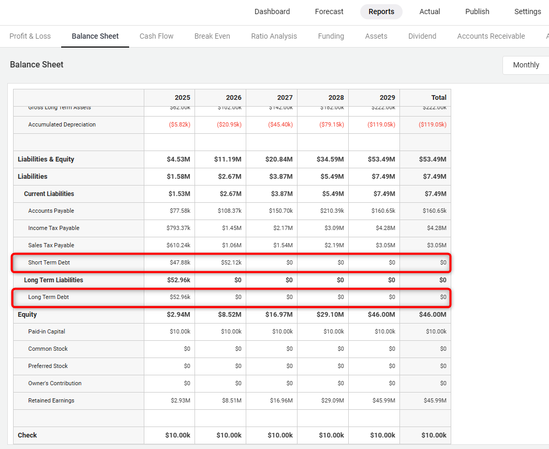
Task: Open the Funding report tab
Action: [331, 36]
